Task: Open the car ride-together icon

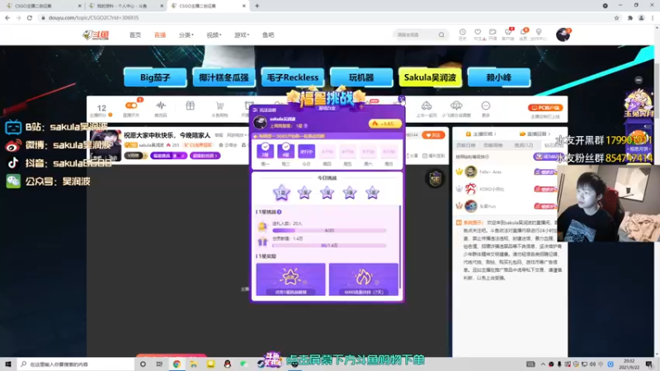Action: (427, 106)
